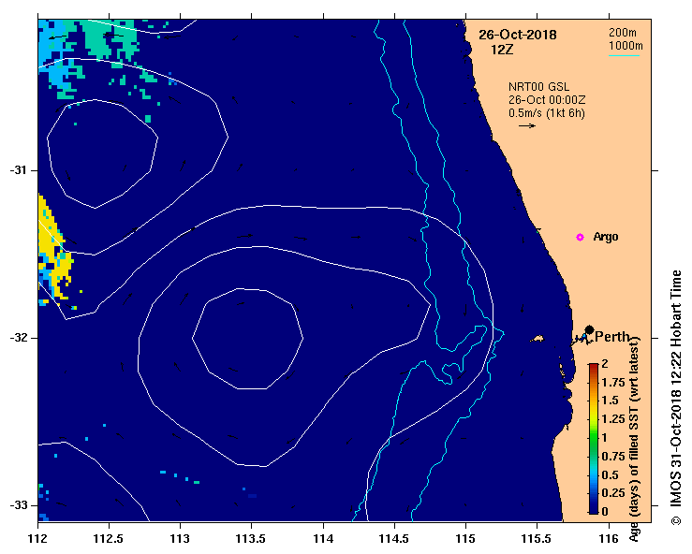Click the '12Z' time label
Image resolution: width=692 pixels, height=554 pixels.
click(x=502, y=50)
